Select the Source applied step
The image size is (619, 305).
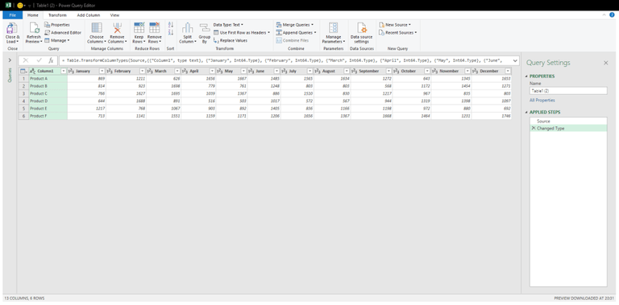[x=568, y=121]
